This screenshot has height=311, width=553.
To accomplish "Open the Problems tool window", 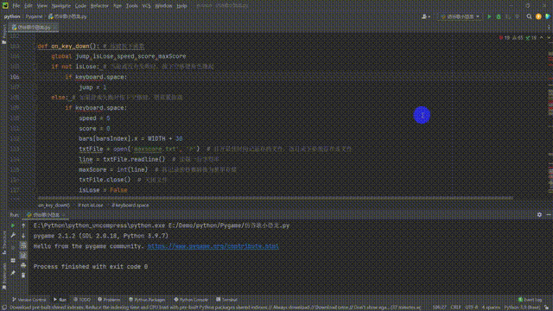I will click(x=109, y=300).
